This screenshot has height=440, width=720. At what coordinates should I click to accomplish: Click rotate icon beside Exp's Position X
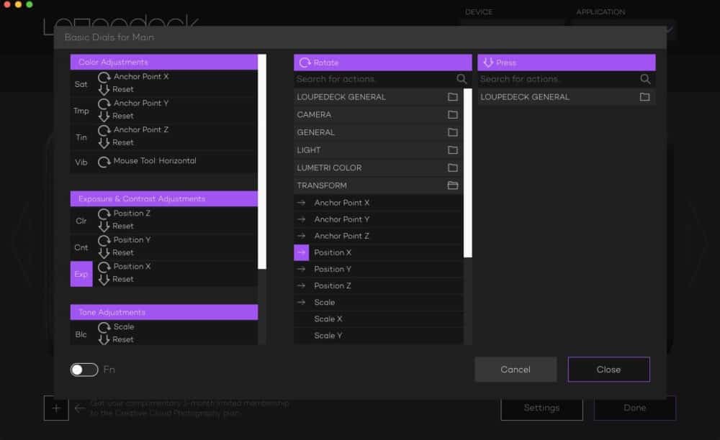104,267
